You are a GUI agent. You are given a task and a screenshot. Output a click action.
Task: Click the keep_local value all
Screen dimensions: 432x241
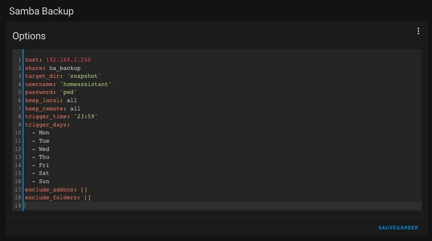(72, 100)
